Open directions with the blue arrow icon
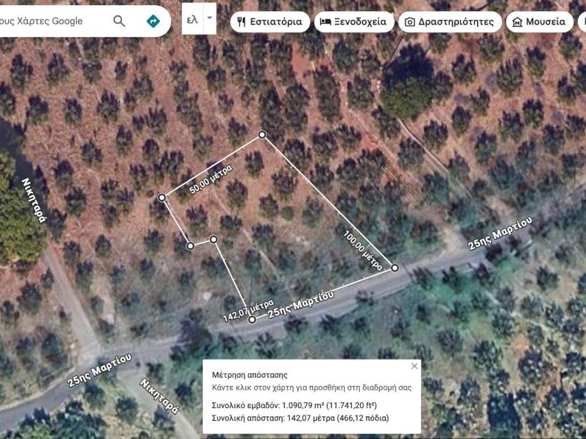The image size is (586, 439). coord(153,22)
